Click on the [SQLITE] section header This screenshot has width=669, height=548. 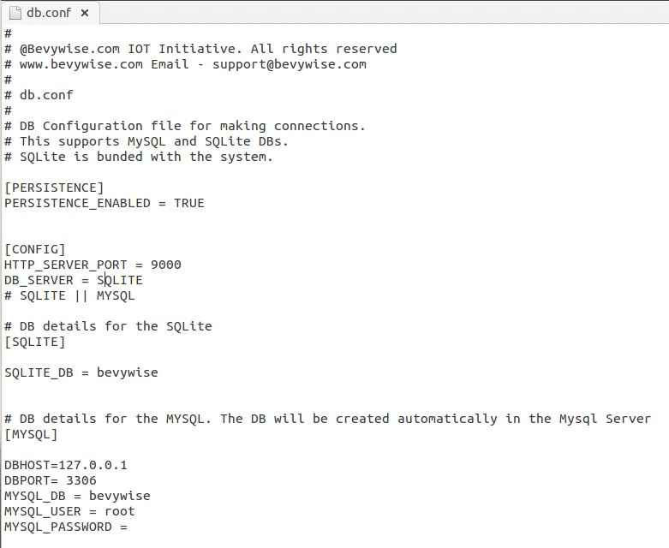click(x=35, y=342)
